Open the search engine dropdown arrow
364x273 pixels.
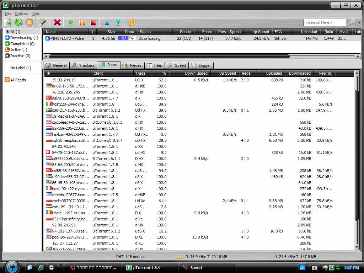[x=360, y=22]
